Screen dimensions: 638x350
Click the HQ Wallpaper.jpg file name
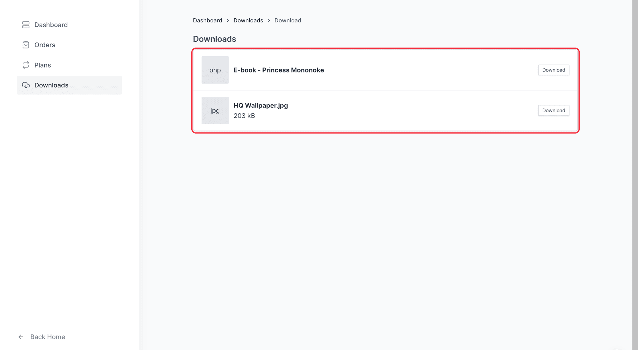pos(261,106)
